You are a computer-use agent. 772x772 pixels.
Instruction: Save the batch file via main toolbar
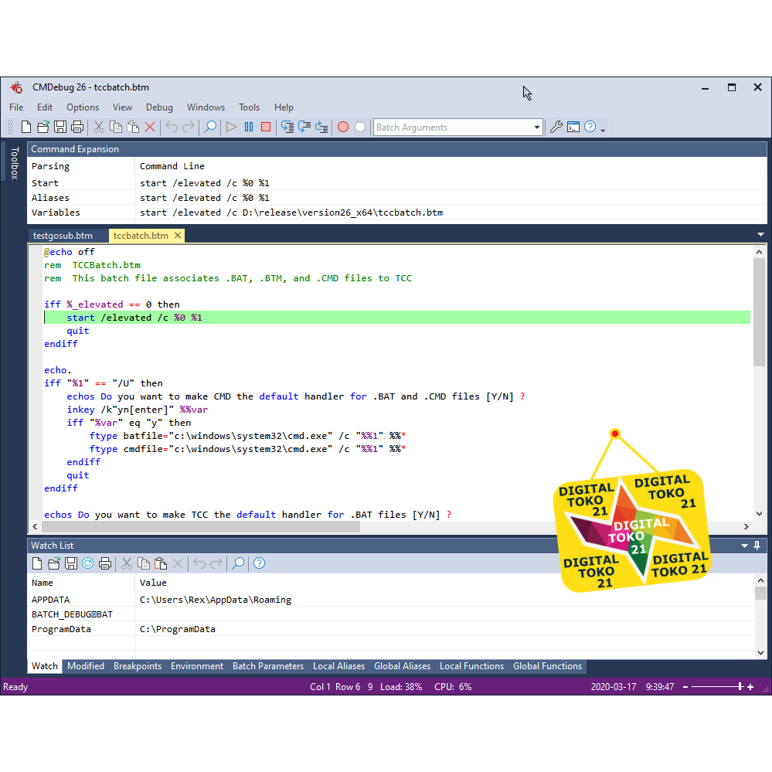pyautogui.click(x=60, y=127)
